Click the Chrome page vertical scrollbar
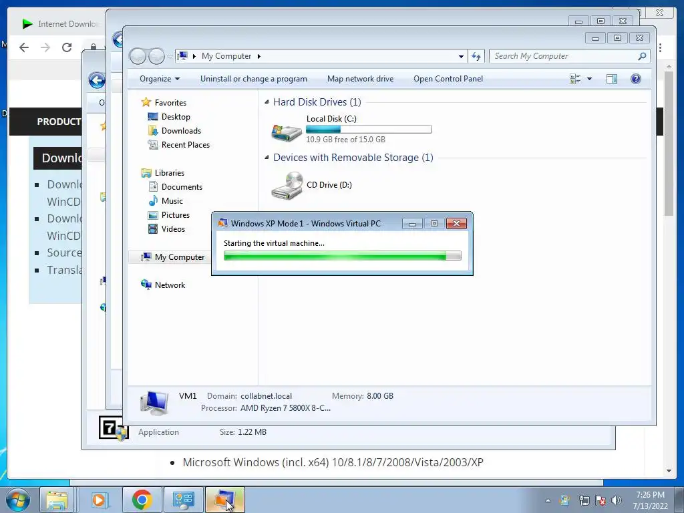 click(x=669, y=143)
